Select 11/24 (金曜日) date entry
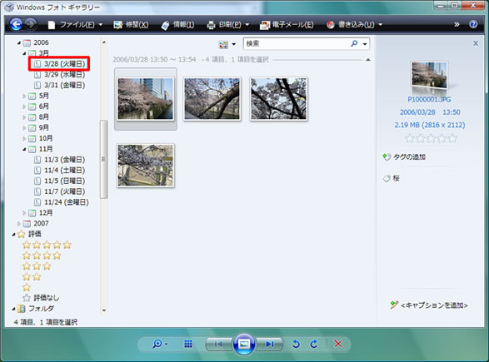 tap(61, 202)
